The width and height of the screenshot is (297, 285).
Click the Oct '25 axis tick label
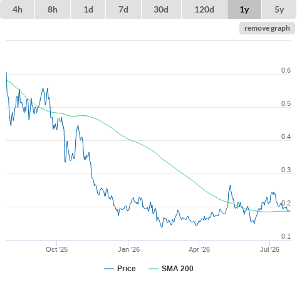point(56,249)
